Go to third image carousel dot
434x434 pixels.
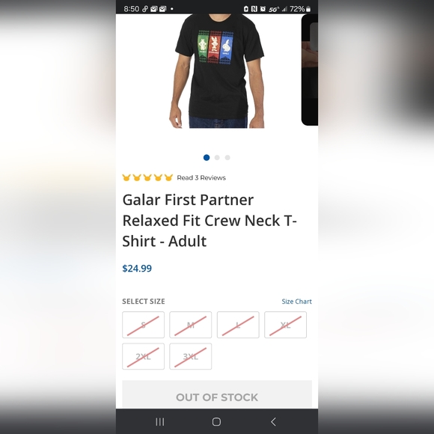(227, 157)
